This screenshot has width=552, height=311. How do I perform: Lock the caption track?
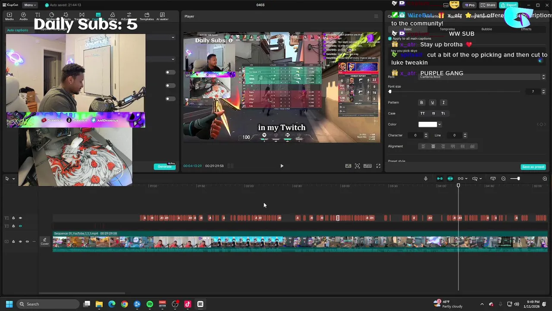13,218
